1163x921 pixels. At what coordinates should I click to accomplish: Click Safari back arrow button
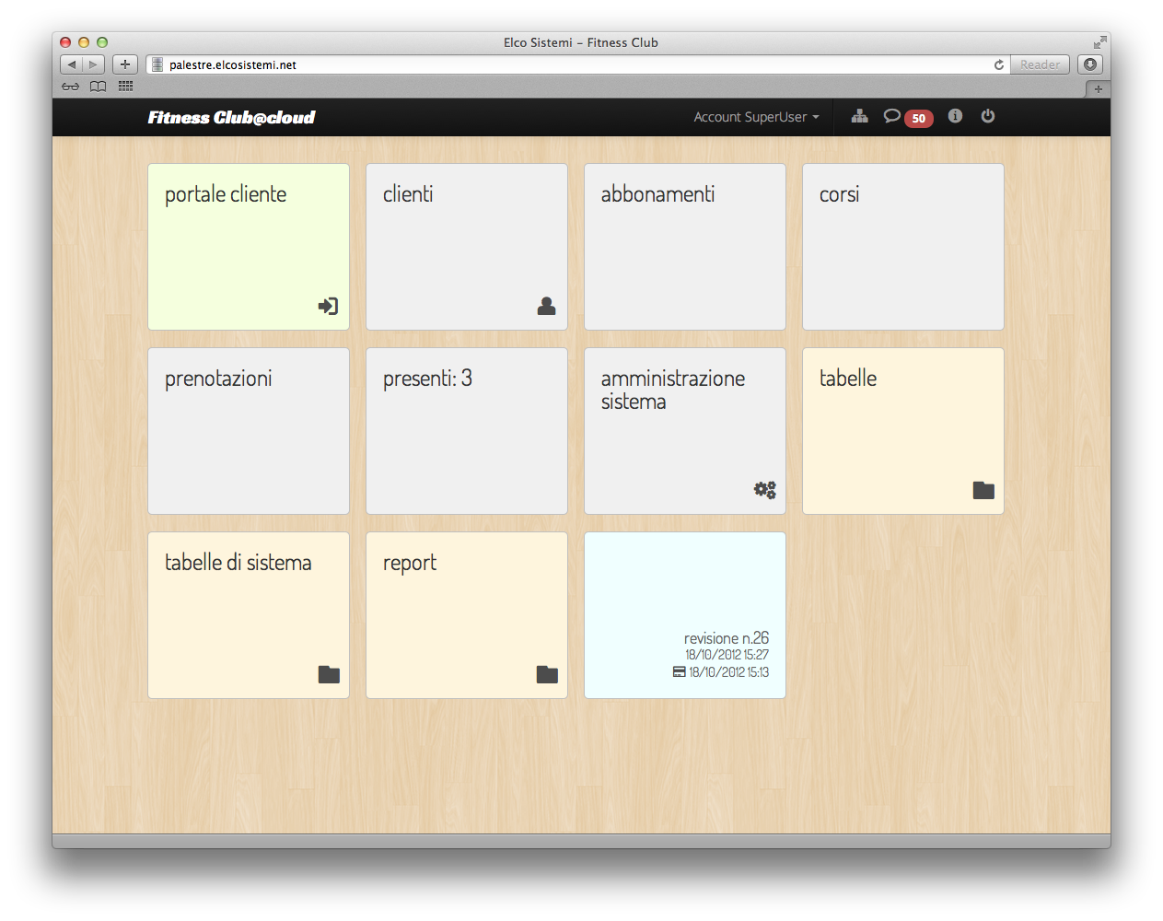pos(71,64)
